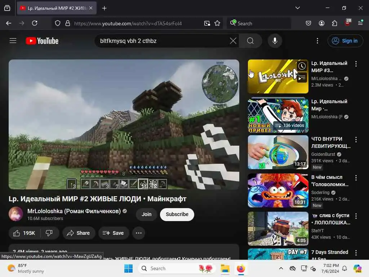Screen dimensions: 369x277
Task: Open the Firefox application menu
Action: click(360, 23)
